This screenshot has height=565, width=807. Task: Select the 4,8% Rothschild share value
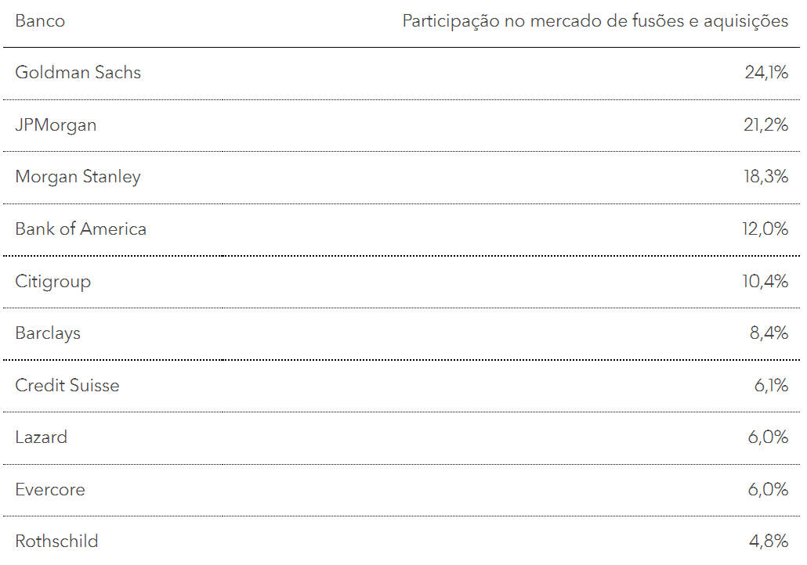(769, 542)
